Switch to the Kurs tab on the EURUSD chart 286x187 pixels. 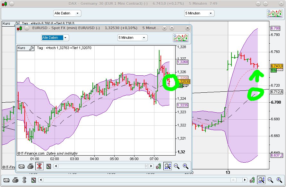tap(22, 48)
